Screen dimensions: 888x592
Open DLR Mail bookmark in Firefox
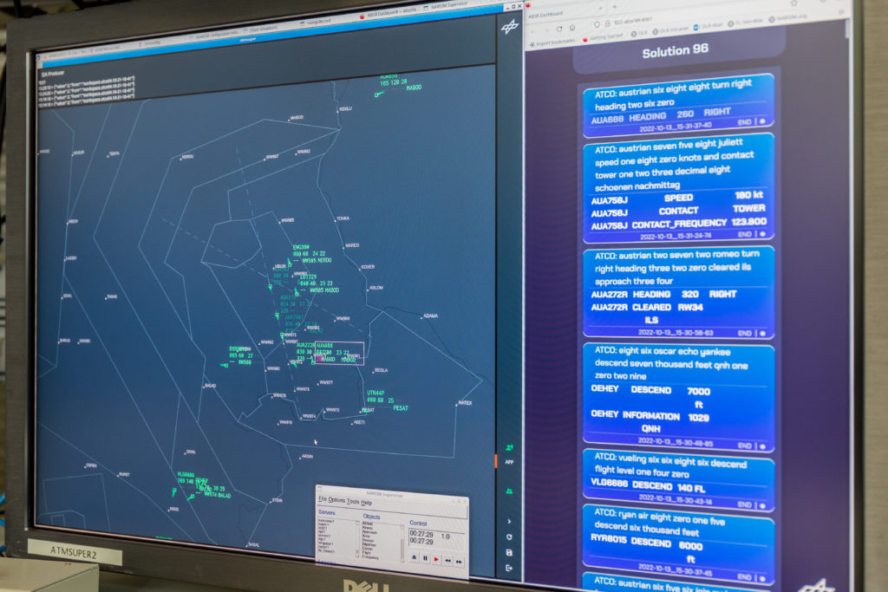[x=708, y=26]
